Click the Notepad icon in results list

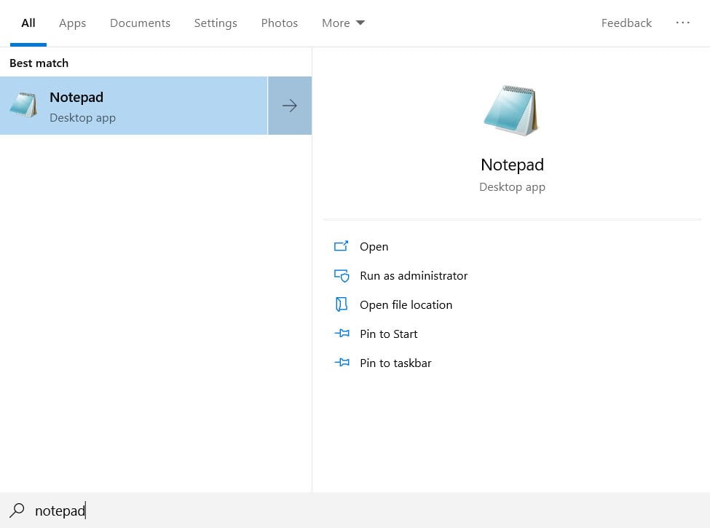click(x=23, y=105)
